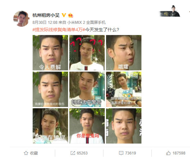Open username 杭州租房小吴 profile link
The image size is (190, 159).
pos(46,15)
